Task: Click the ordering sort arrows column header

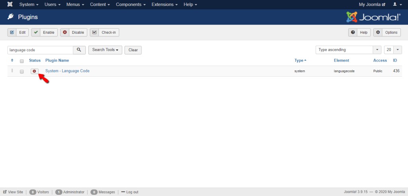Action: [12, 60]
